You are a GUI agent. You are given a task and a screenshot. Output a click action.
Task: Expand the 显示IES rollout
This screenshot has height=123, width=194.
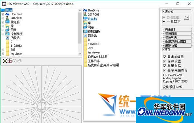(x=177, y=30)
